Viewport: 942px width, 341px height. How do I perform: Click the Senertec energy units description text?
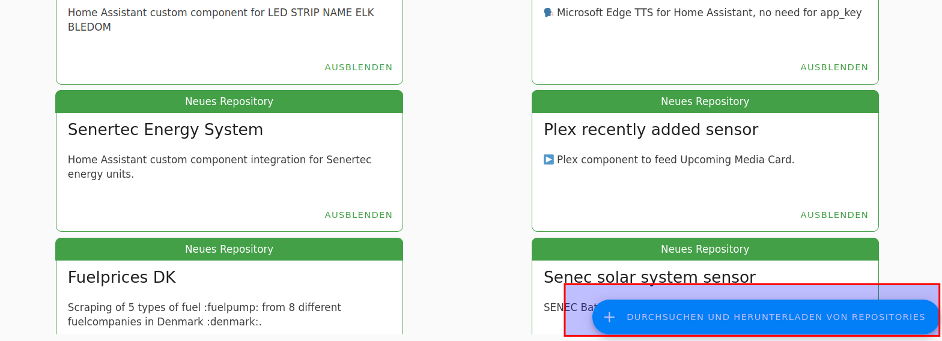pyautogui.click(x=219, y=167)
